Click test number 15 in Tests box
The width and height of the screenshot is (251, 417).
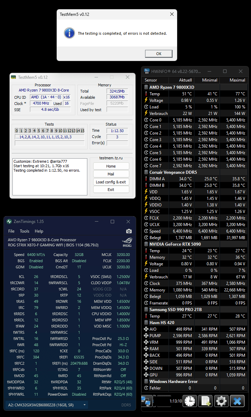point(82,130)
